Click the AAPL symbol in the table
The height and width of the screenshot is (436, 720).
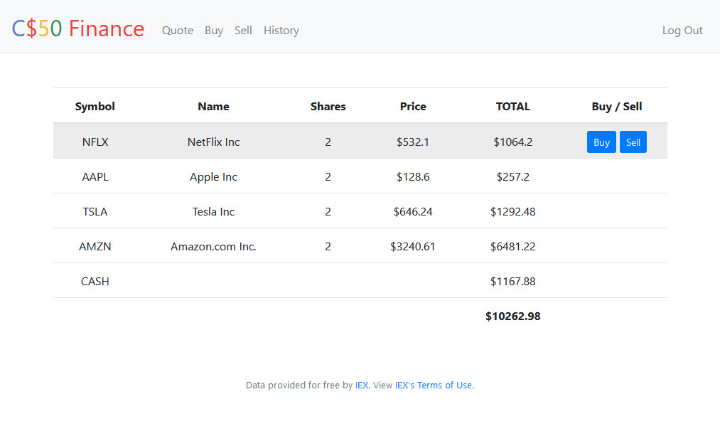(x=95, y=176)
